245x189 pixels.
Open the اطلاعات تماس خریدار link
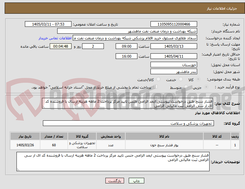tap(55, 38)
